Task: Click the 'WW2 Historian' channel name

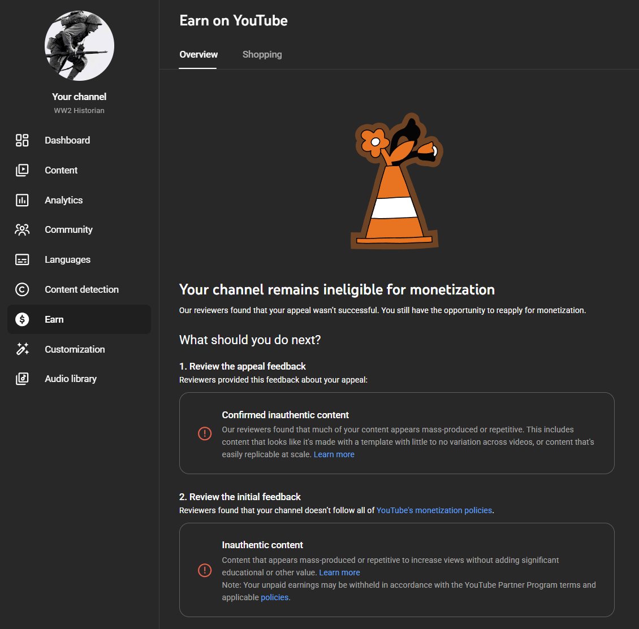Action: (79, 110)
